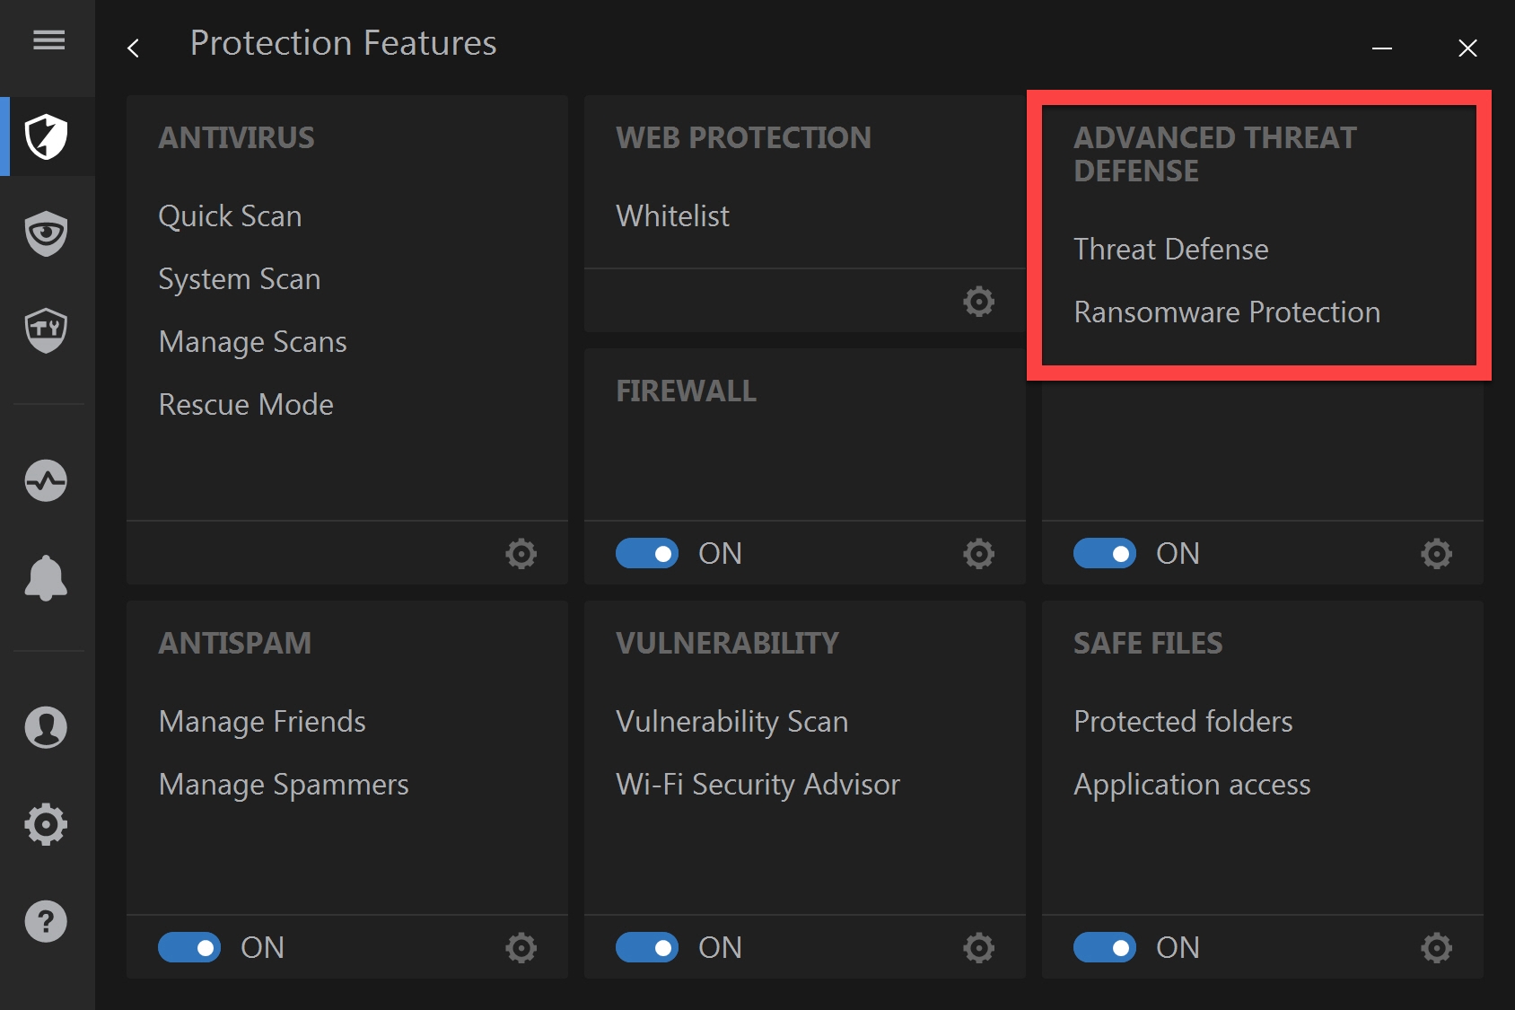
Task: Disable the Advanced Threat Defense toggle
Action: 1105,554
